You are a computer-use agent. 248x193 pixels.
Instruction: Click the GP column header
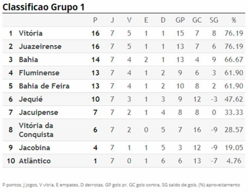pyautogui.click(x=180, y=20)
